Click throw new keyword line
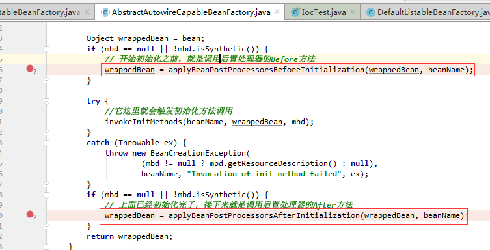This screenshot has height=250, width=490. [126, 153]
